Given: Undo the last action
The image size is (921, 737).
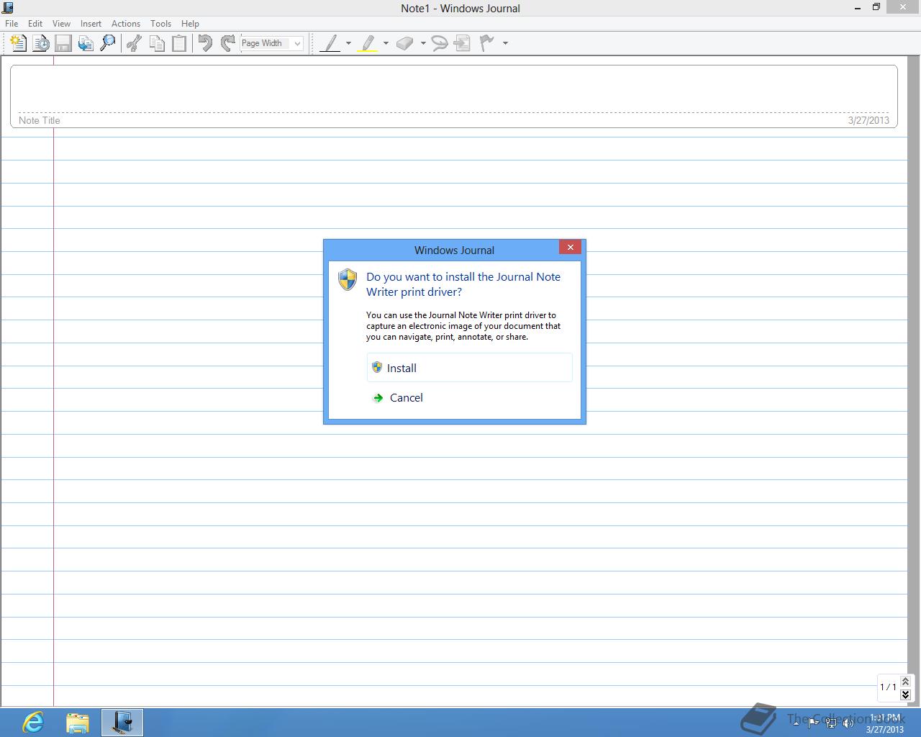Looking at the screenshot, I should pyautogui.click(x=205, y=43).
